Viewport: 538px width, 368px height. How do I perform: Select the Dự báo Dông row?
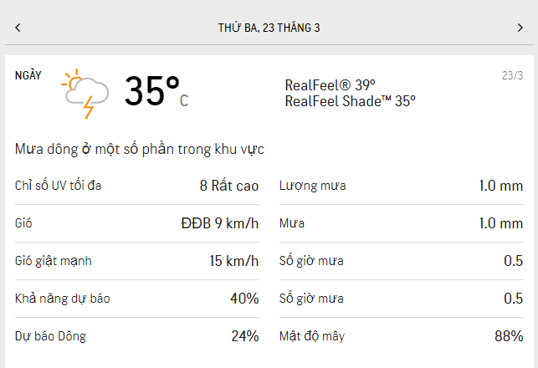tap(136, 336)
